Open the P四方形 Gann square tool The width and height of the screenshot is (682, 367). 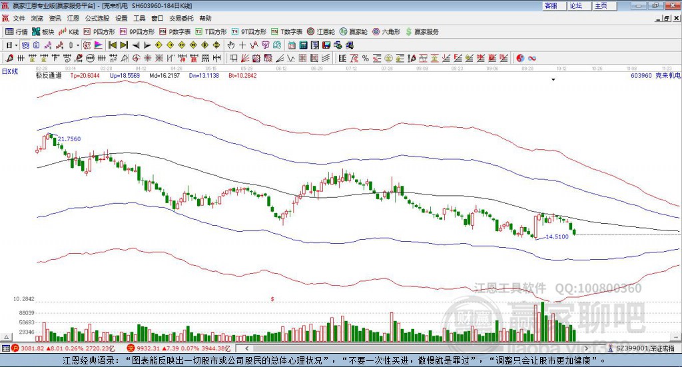point(99,32)
